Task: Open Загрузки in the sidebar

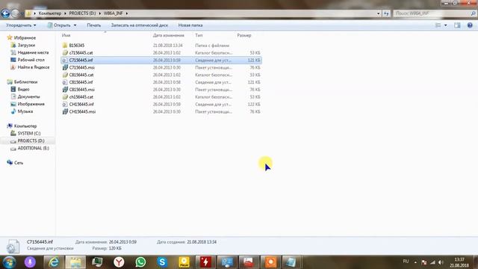Action: click(x=26, y=45)
